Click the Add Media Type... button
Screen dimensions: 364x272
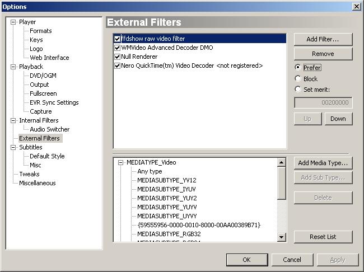click(323, 163)
